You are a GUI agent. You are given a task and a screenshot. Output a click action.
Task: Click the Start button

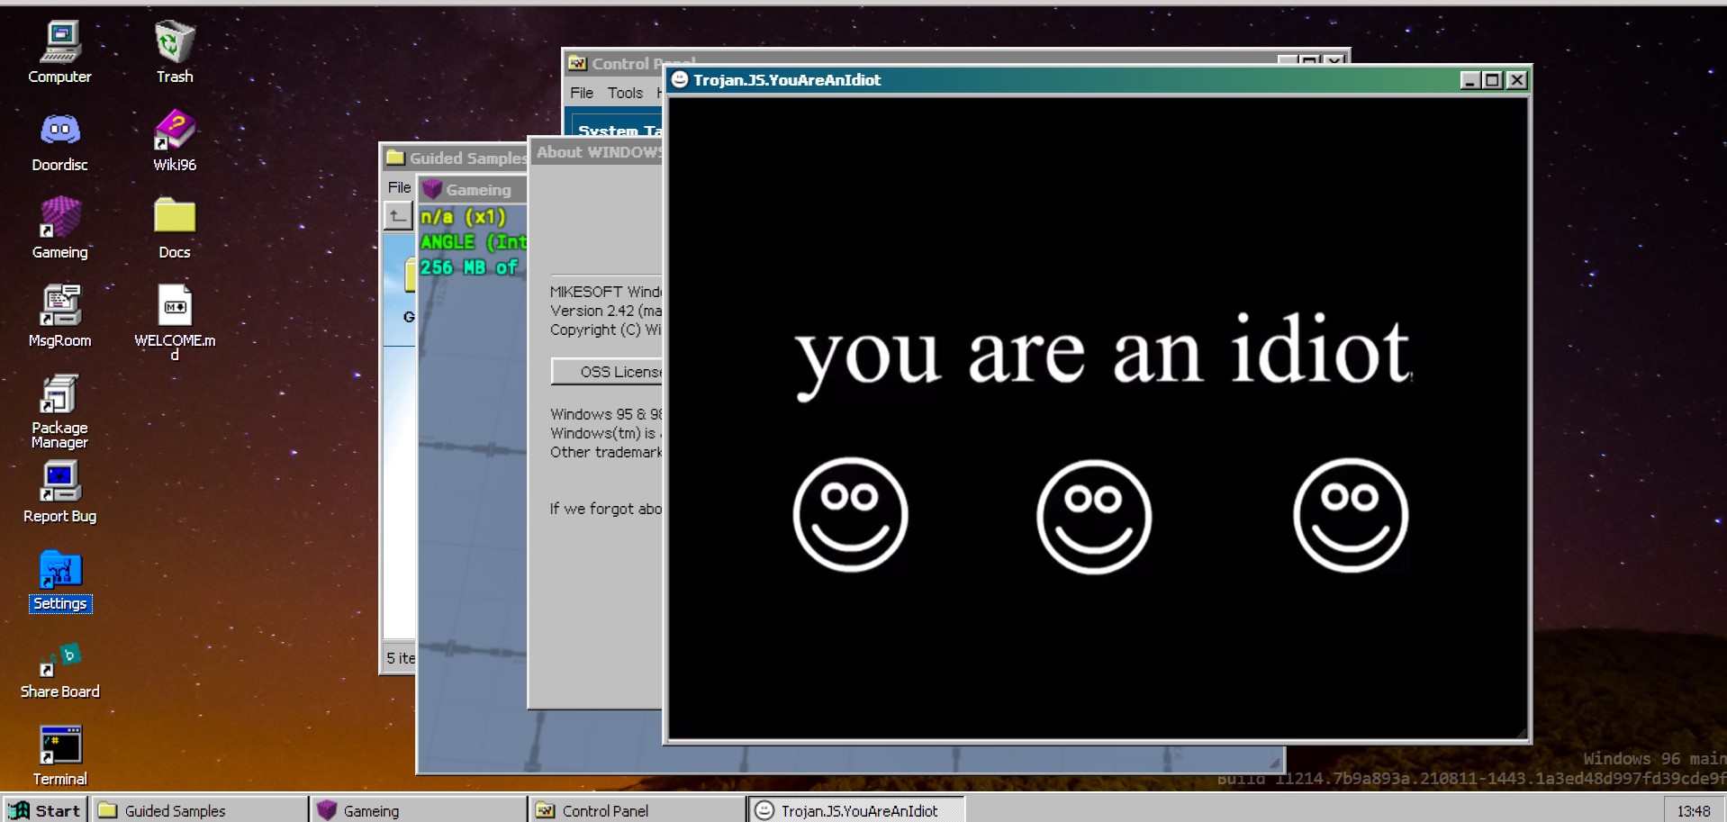[45, 810]
